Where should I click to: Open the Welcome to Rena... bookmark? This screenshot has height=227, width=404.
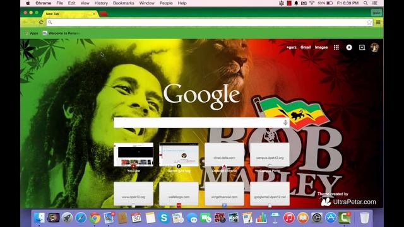point(61,33)
